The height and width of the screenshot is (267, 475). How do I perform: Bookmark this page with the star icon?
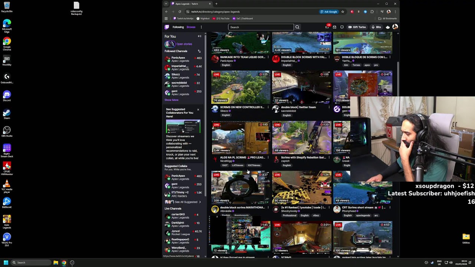pos(343,11)
